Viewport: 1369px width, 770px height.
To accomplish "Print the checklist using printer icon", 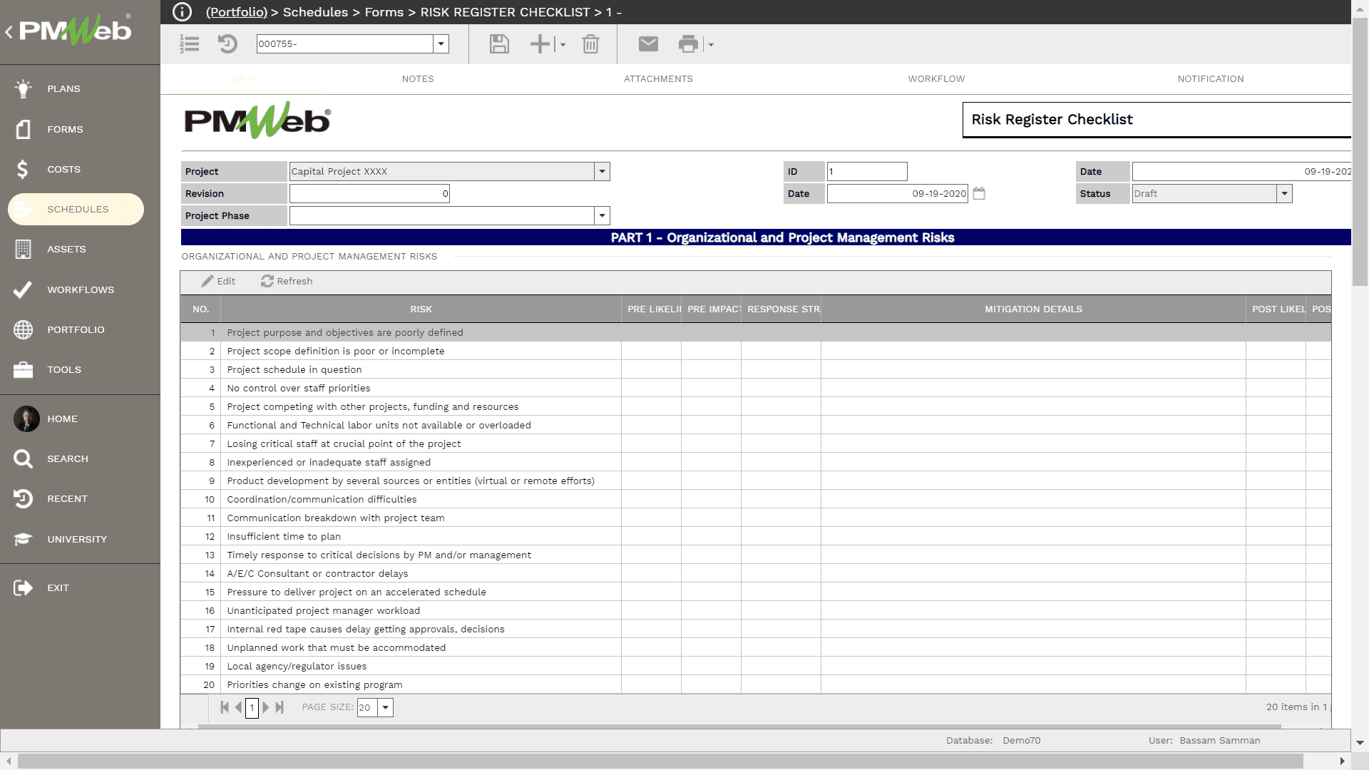I will tap(688, 43).
